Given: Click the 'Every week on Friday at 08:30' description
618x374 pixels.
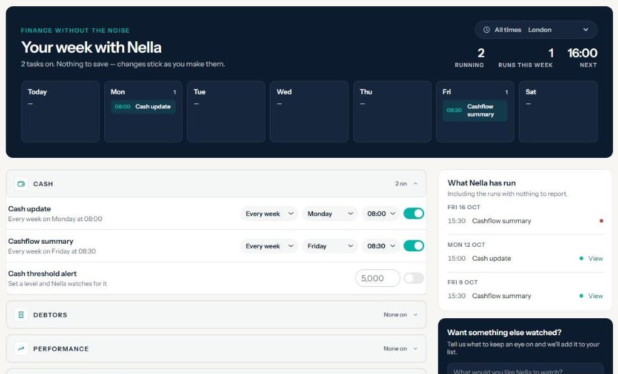Looking at the screenshot, I should coord(52,251).
